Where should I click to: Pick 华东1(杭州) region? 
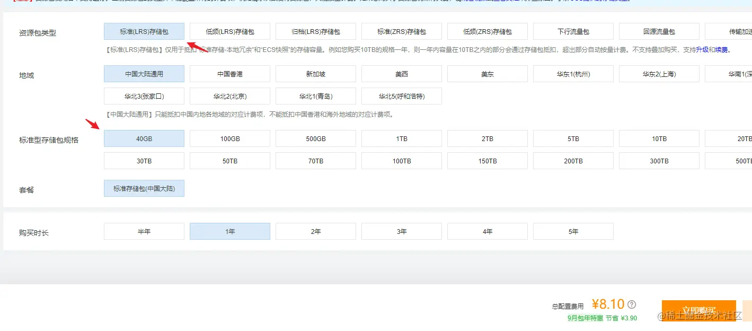[x=573, y=74]
